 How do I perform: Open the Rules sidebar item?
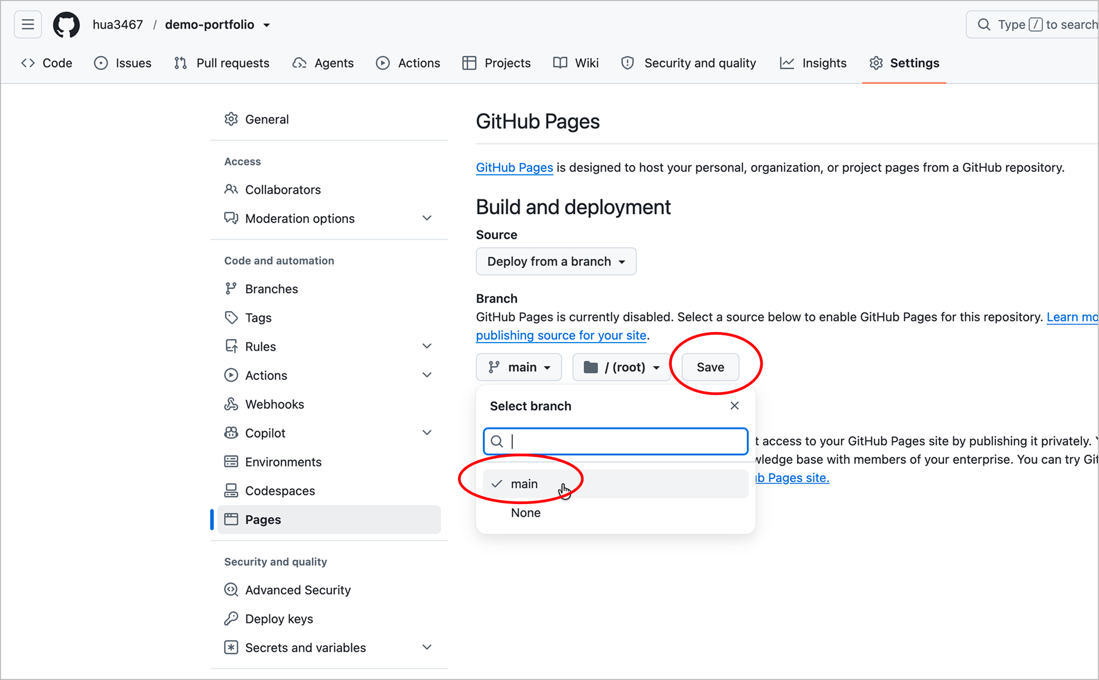click(x=329, y=347)
